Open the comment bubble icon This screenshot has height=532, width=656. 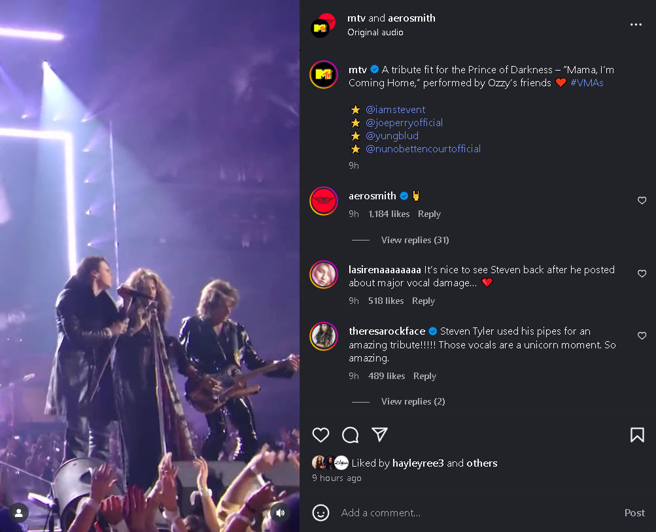tap(350, 435)
